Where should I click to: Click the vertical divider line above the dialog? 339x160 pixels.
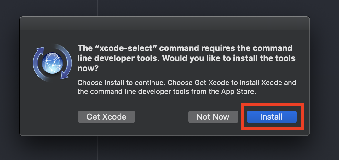tap(97, 8)
